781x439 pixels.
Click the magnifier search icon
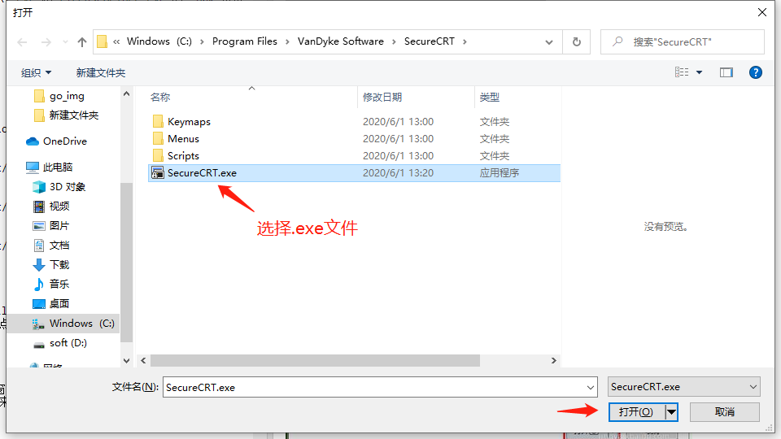(617, 41)
